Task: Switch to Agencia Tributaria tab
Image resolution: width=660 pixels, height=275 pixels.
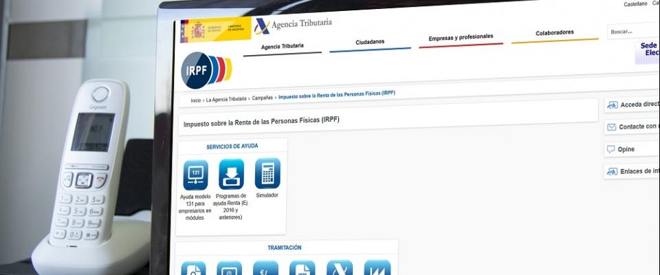Action: pos(283,47)
